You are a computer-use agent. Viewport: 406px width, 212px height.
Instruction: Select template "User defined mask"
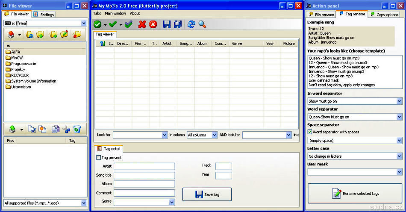(324, 80)
